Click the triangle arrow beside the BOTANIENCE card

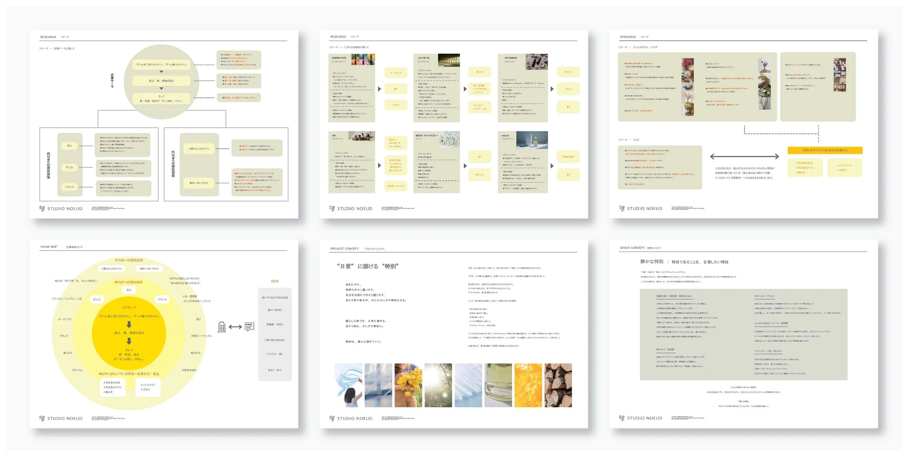(x=552, y=89)
